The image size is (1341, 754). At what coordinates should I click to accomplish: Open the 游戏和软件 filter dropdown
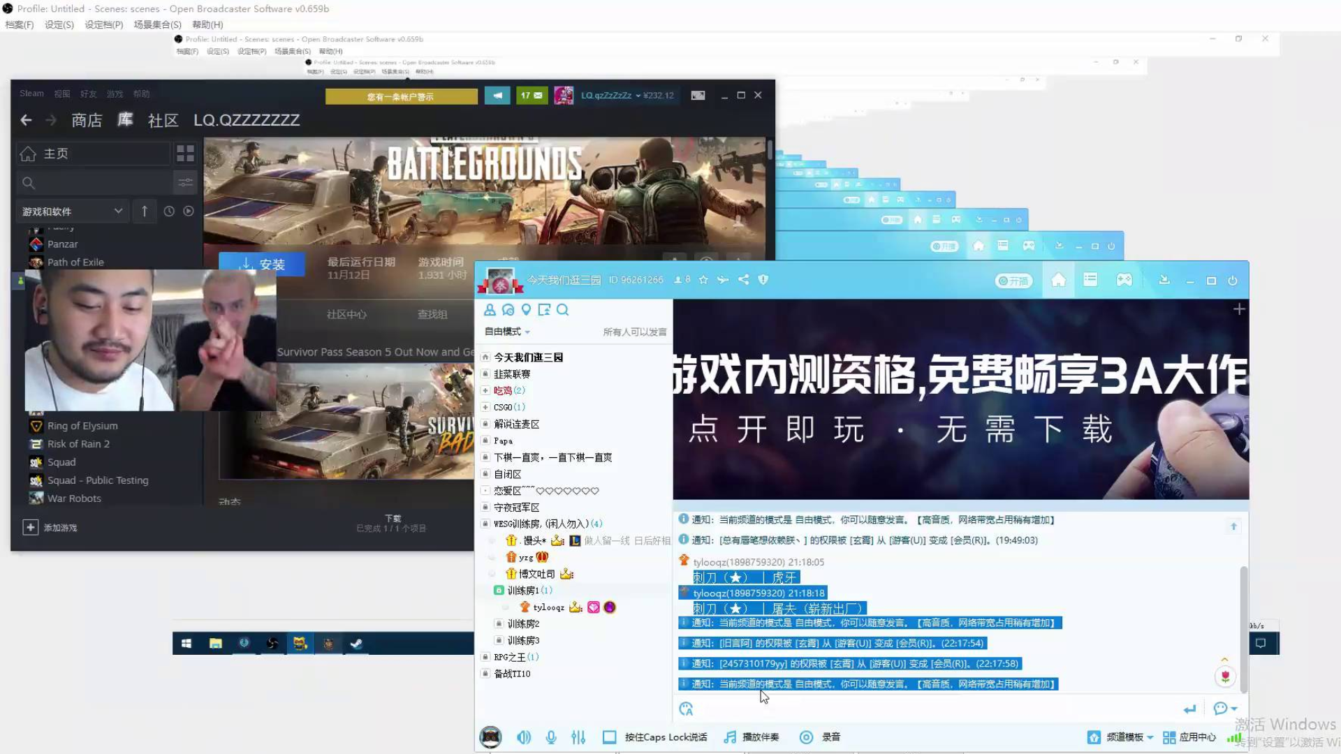[x=73, y=212]
